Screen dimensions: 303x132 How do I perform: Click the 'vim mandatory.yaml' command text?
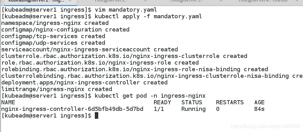[126, 10]
